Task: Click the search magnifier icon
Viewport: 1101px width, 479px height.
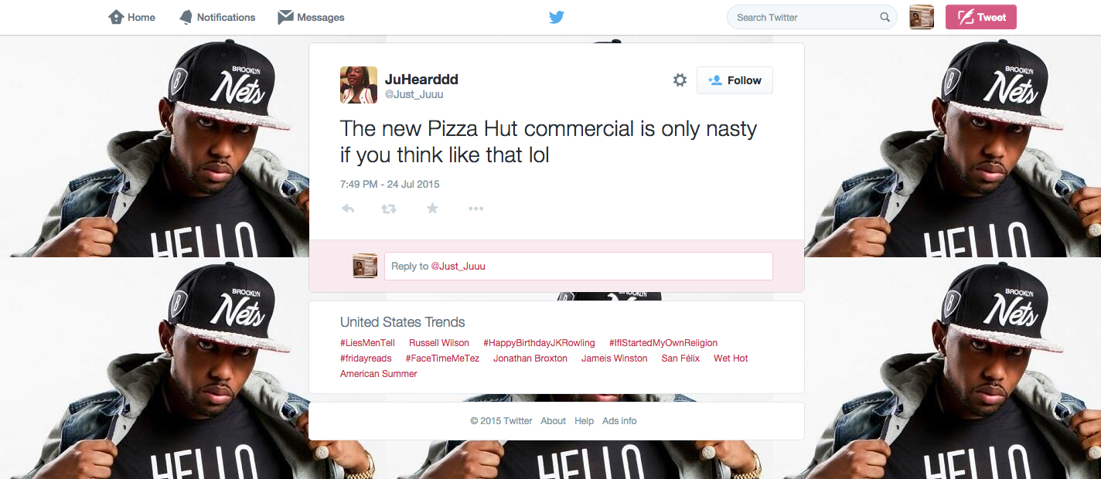Action: (x=885, y=17)
